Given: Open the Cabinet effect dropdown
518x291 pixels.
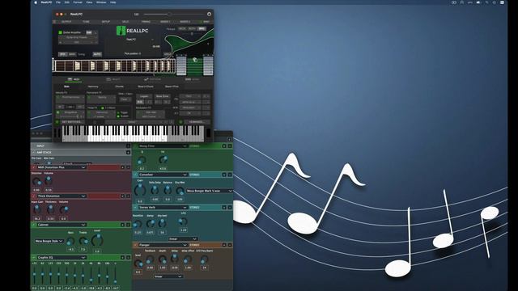Looking at the screenshot, I should click(x=62, y=225).
